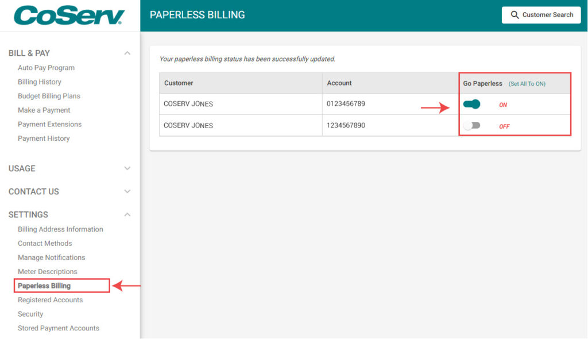Image resolution: width=588 pixels, height=339 pixels.
Task: Open Manage Notifications
Action: (51, 257)
